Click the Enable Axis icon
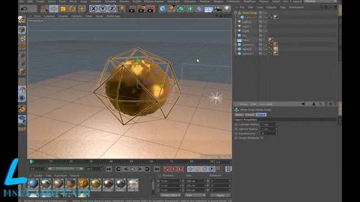This screenshot has width=360, height=202. (22, 81)
